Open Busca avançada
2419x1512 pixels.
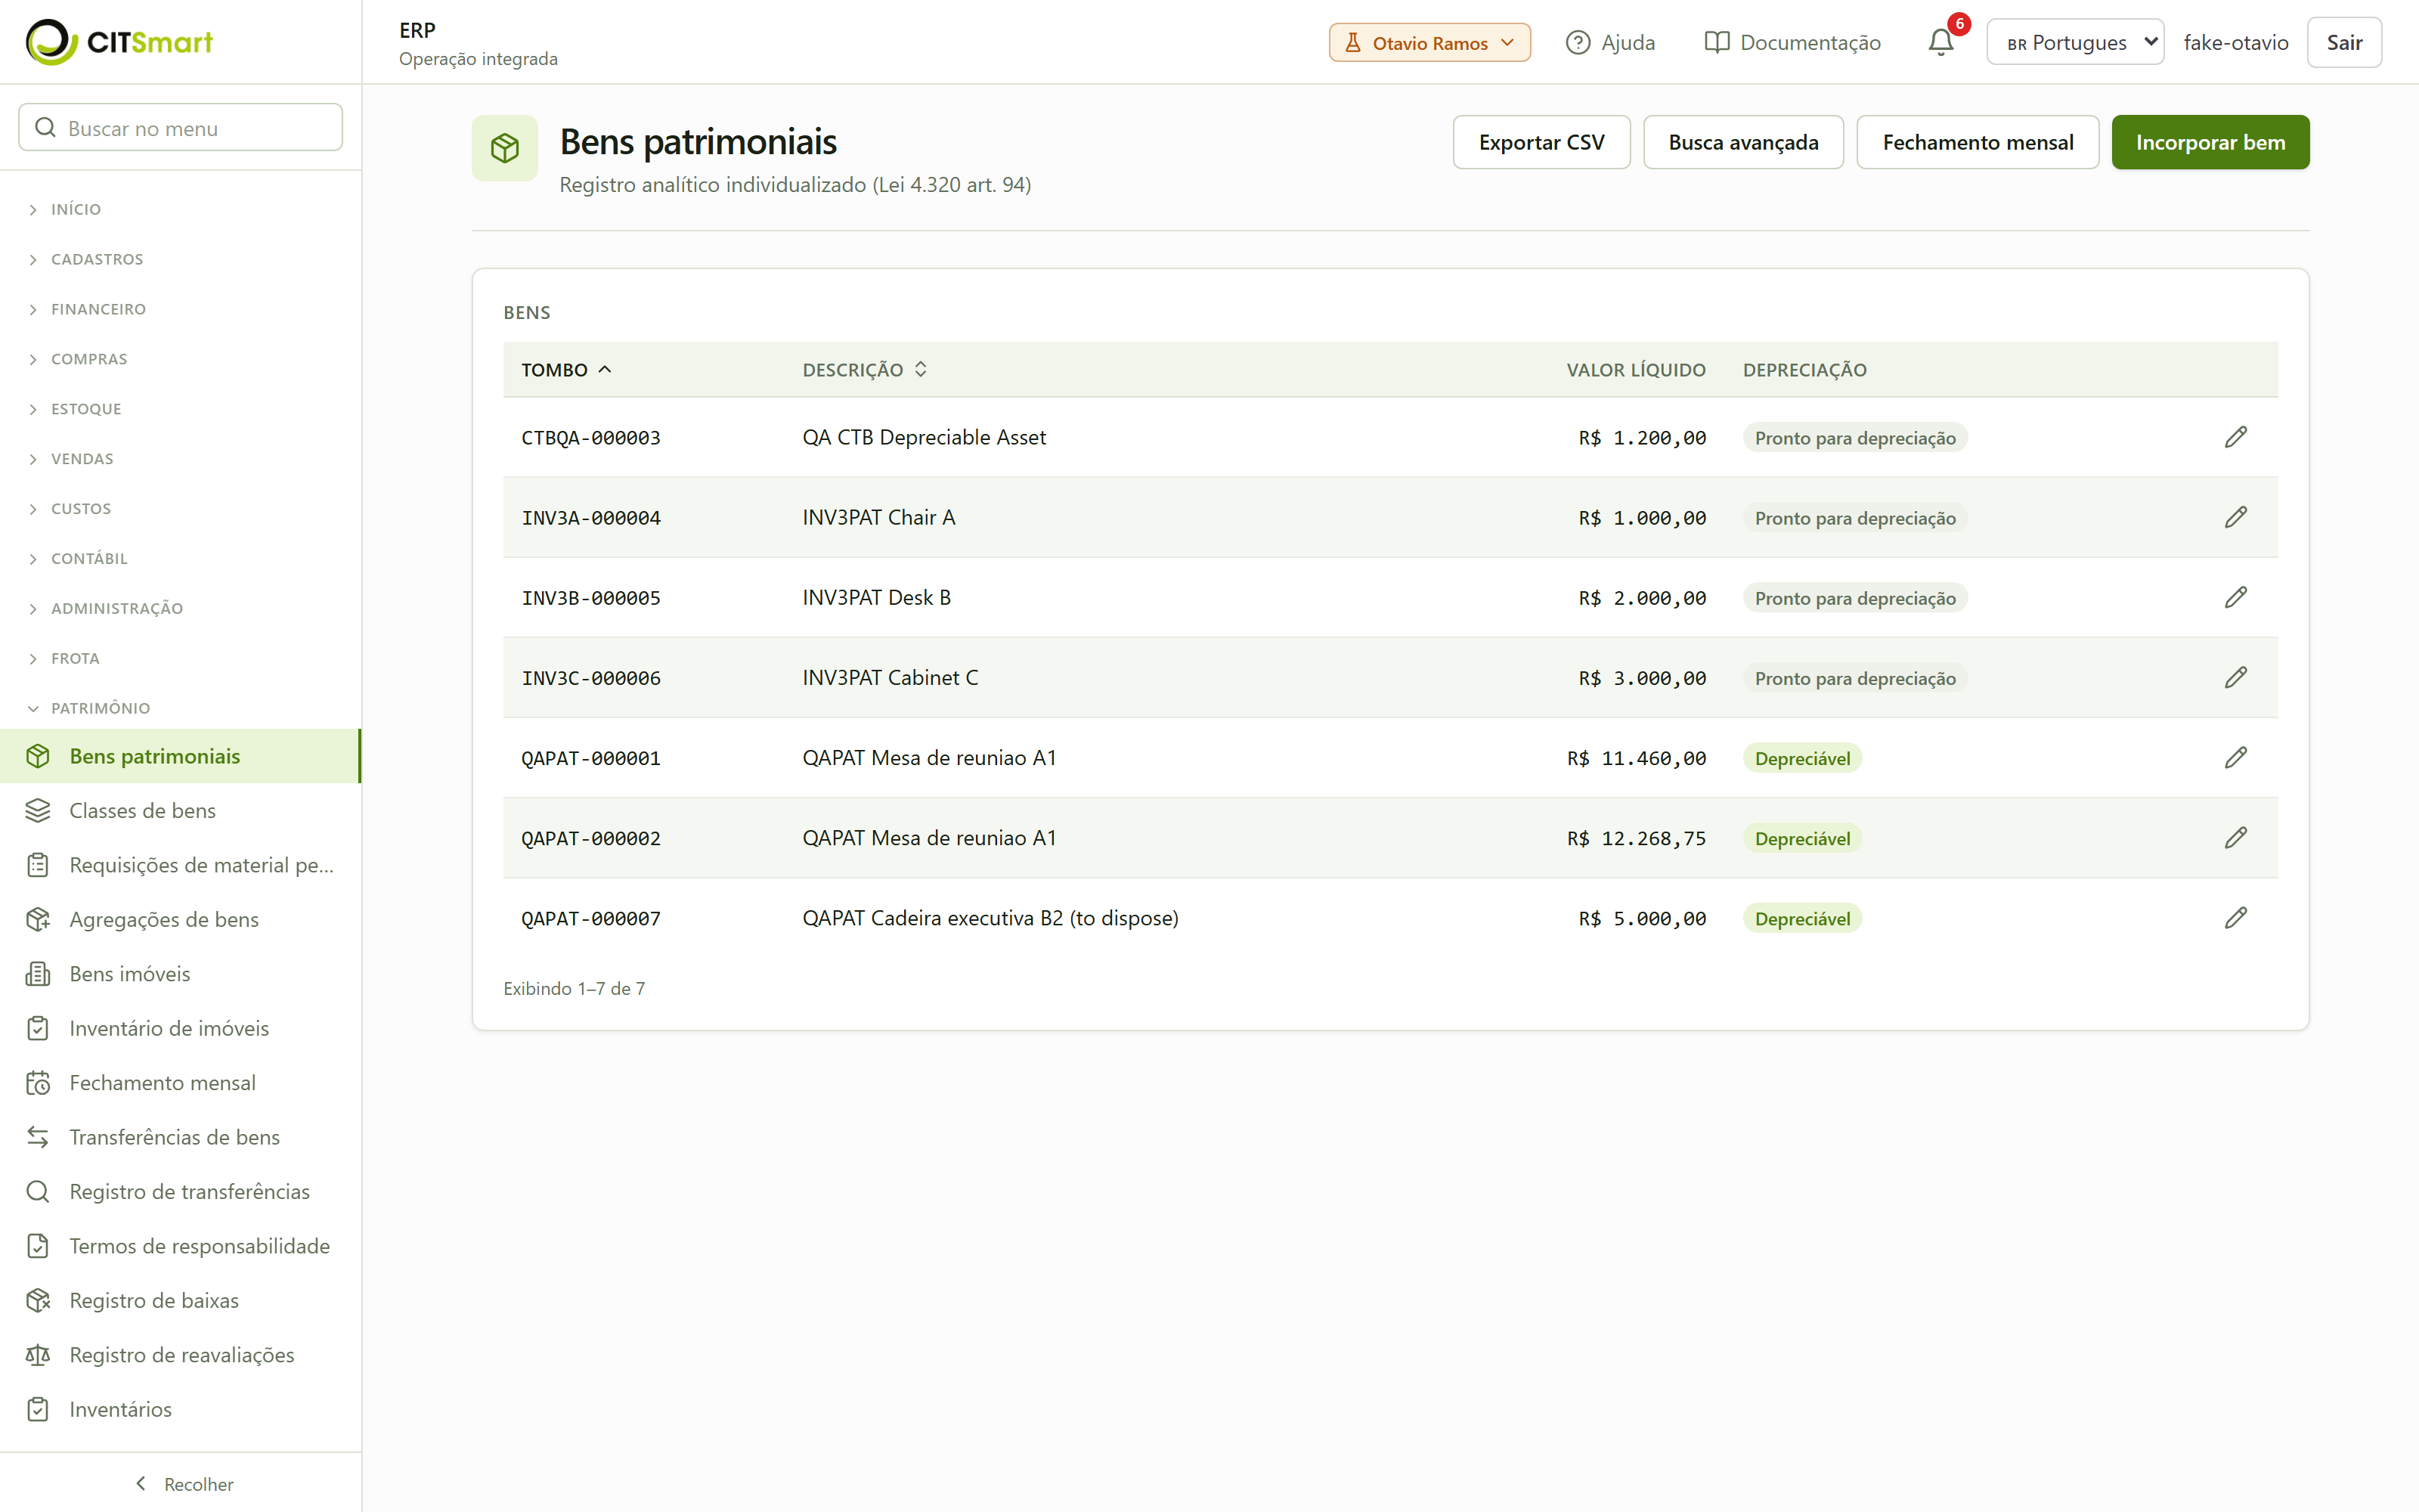(1743, 142)
